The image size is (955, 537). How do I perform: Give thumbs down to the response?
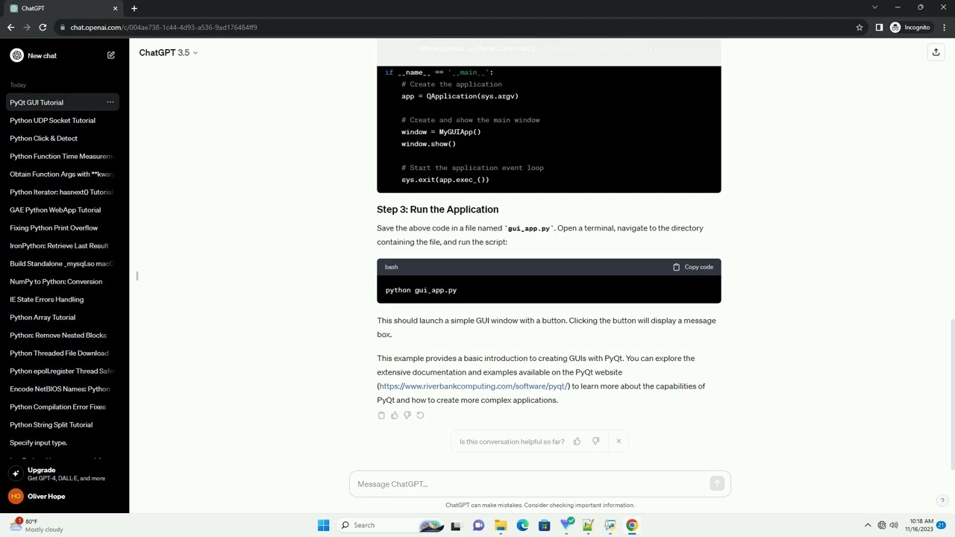coord(407,415)
